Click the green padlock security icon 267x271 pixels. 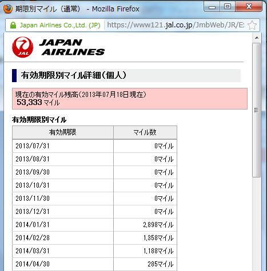click(13, 25)
